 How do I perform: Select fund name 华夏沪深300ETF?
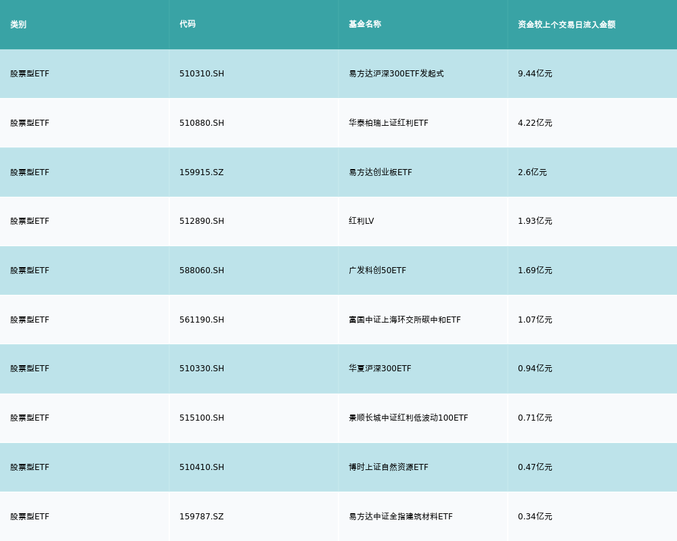coord(380,369)
